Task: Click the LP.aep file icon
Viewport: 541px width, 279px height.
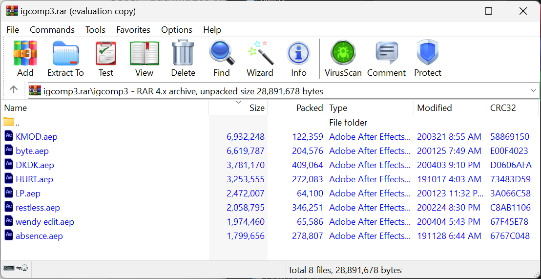Action: (x=9, y=193)
